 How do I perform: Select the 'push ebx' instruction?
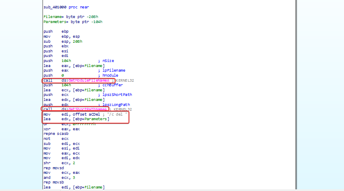[x=56, y=46]
